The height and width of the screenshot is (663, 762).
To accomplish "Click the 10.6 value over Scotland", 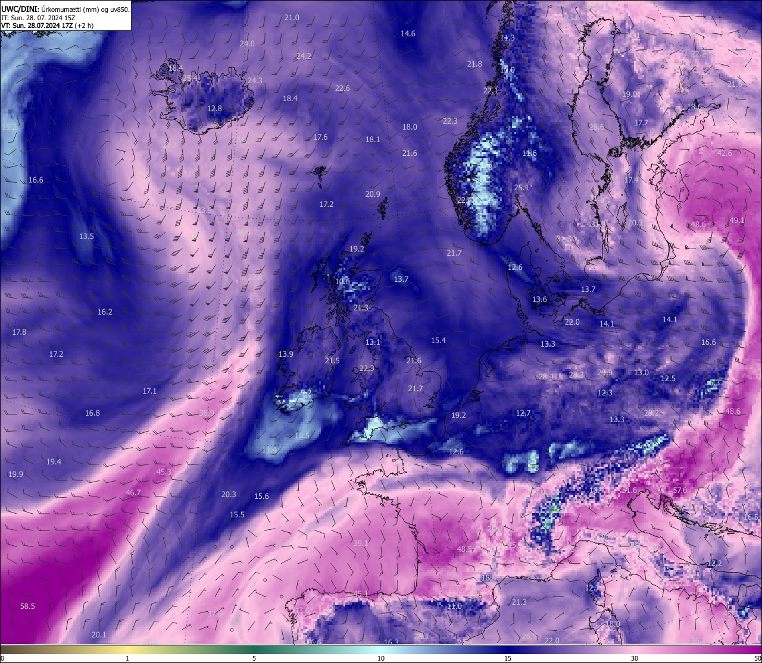I will (342, 281).
